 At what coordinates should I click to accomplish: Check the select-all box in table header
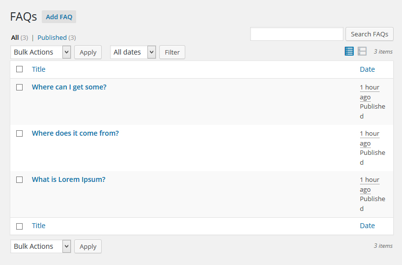[x=20, y=69]
